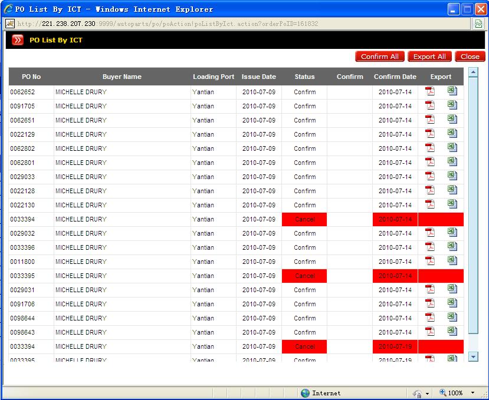Click the compatibility view icon in address bar
Viewport: 489px width, 400px height.
click(x=478, y=24)
